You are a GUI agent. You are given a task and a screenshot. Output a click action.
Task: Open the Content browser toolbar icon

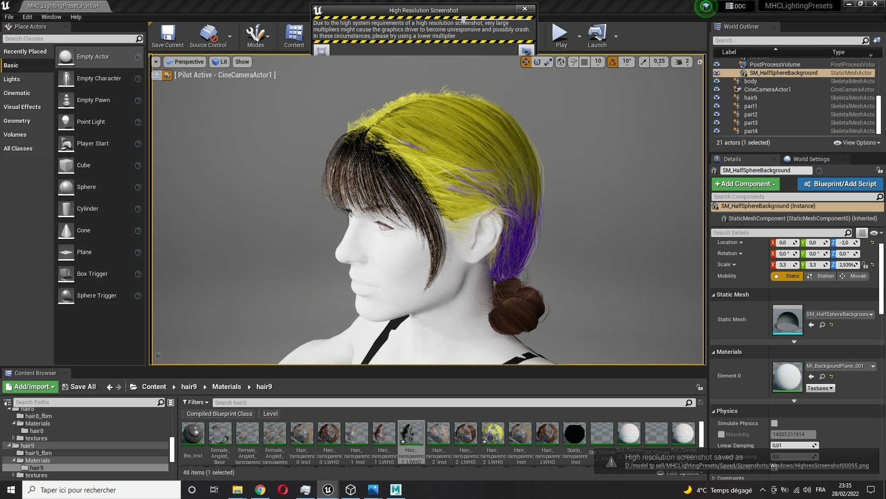tap(294, 36)
